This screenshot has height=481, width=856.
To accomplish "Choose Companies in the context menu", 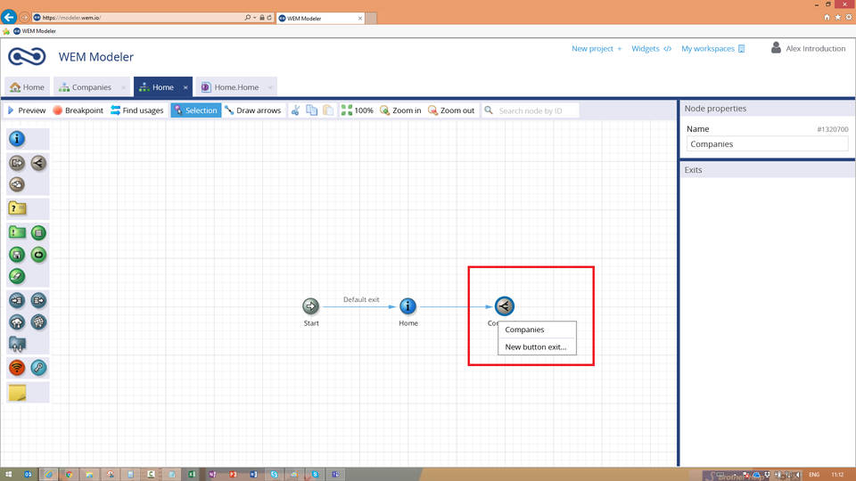I will 537,330.
